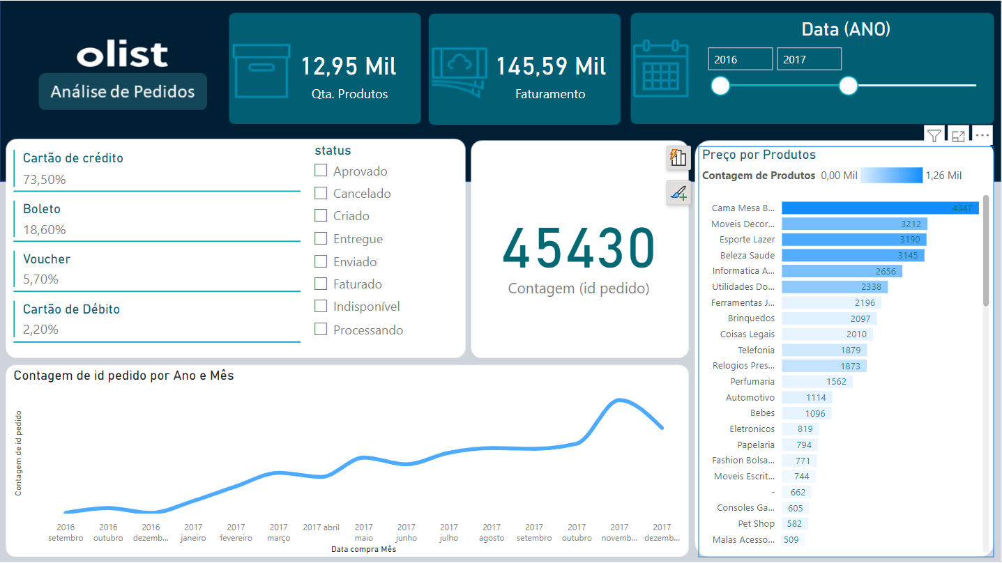Click the Eletronicos category label
This screenshot has height=563, width=1002.
(752, 429)
